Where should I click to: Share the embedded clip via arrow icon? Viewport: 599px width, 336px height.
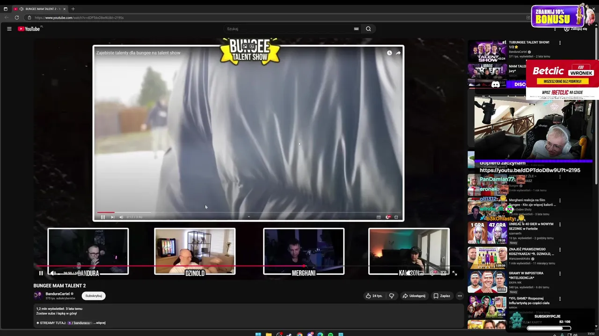(x=398, y=53)
